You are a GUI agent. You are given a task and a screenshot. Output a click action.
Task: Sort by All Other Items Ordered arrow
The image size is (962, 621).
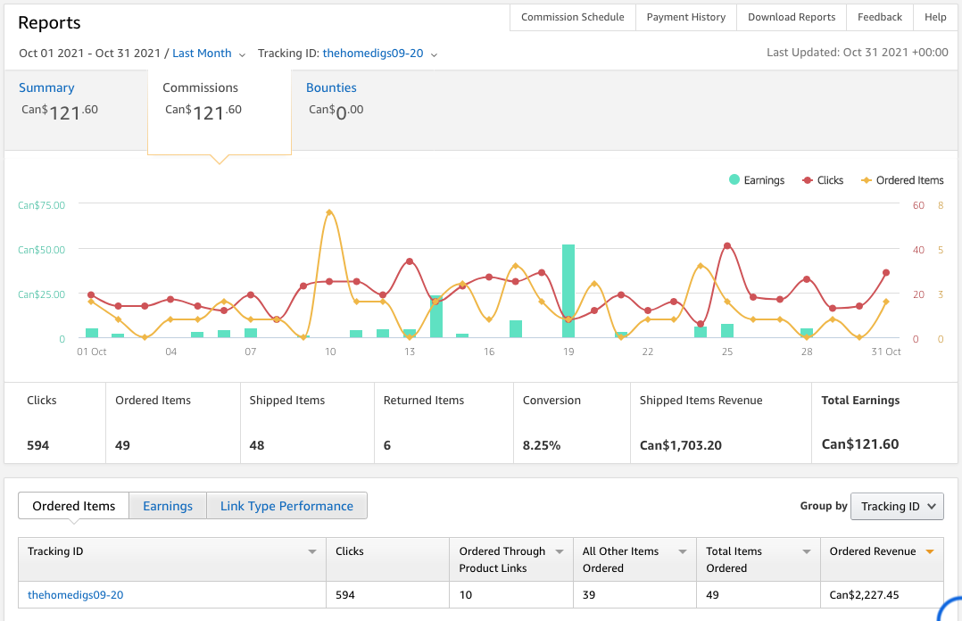tap(682, 551)
